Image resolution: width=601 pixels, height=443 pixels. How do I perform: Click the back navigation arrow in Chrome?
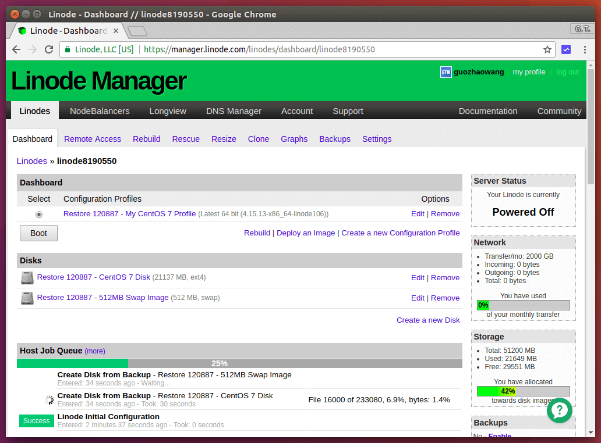point(16,49)
